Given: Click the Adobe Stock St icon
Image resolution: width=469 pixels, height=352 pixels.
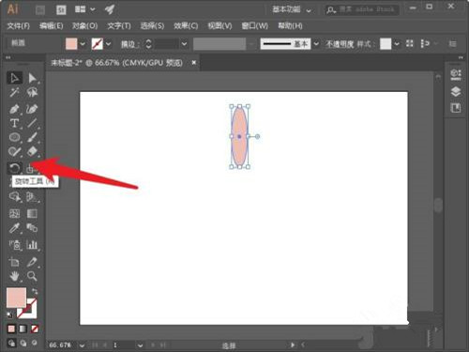Looking at the screenshot, I should pos(61,10).
